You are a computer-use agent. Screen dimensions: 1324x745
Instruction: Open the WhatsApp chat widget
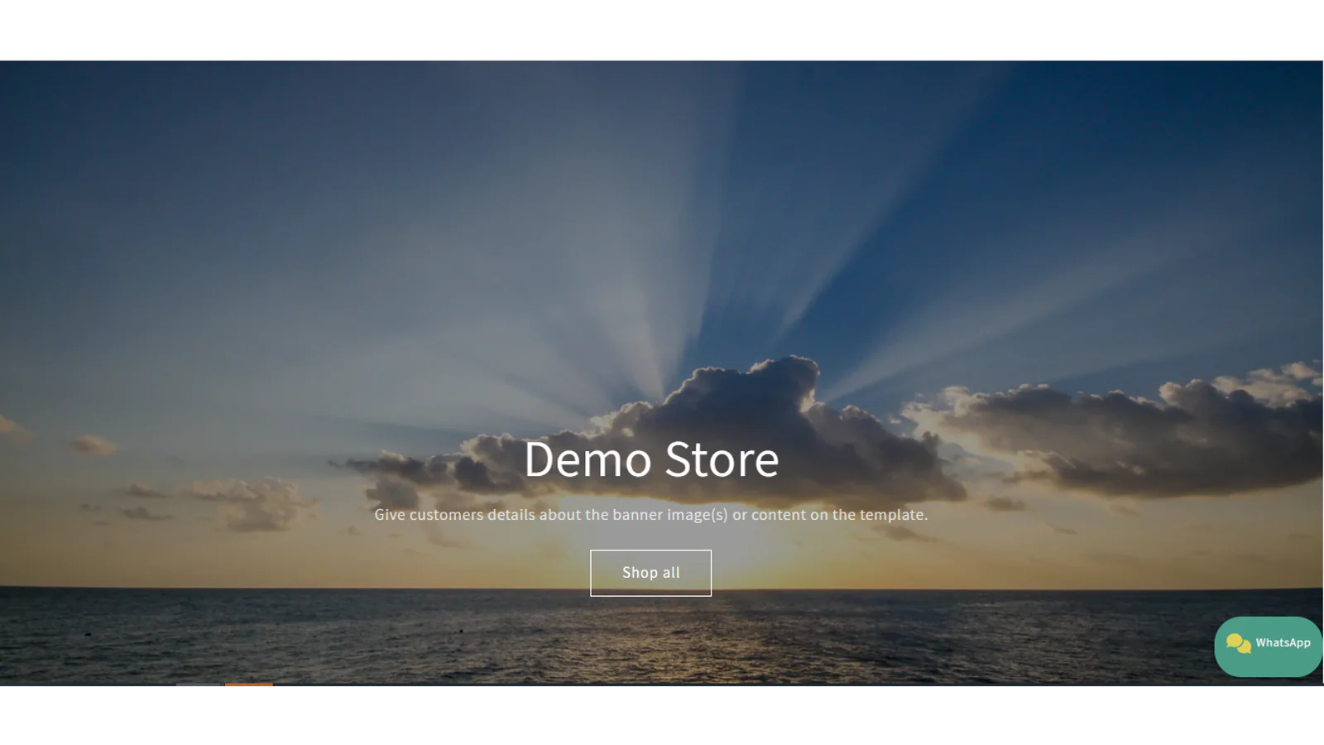point(1269,646)
